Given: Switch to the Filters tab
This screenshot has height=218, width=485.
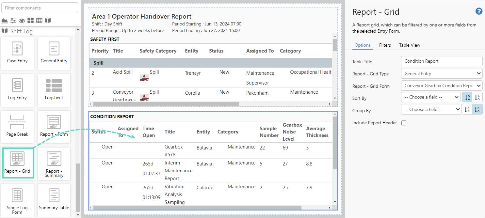Looking at the screenshot, I should pos(385,45).
